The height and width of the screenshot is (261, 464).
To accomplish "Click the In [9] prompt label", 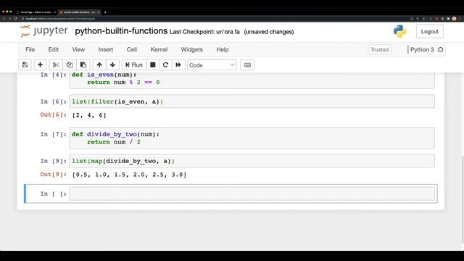I will (54, 161).
